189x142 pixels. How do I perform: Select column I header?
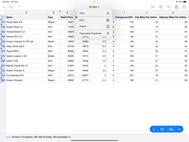(124, 13)
